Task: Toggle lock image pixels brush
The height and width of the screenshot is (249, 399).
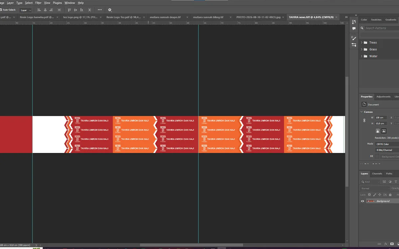Action: pyautogui.click(x=375, y=195)
